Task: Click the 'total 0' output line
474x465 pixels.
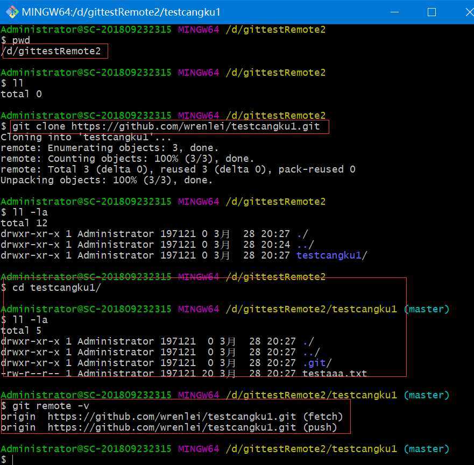Action: [x=21, y=94]
